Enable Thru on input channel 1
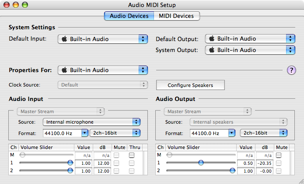 (132, 163)
